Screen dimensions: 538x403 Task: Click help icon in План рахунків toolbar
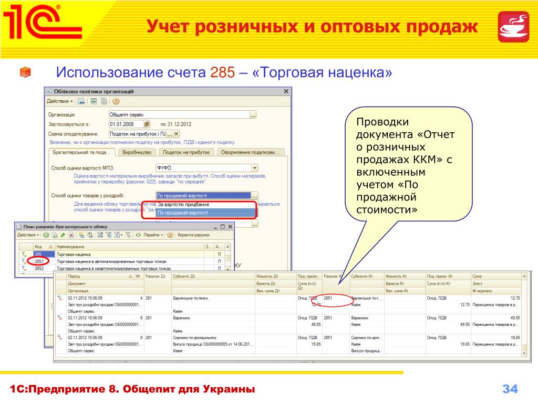(x=170, y=235)
